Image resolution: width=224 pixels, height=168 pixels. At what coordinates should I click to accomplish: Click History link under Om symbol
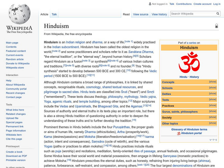coord(194,77)
